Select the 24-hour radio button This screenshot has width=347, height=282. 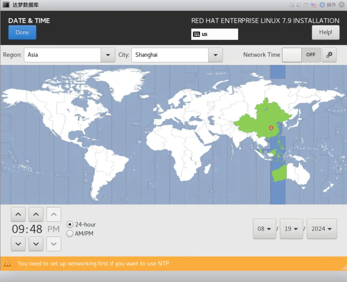tap(70, 225)
